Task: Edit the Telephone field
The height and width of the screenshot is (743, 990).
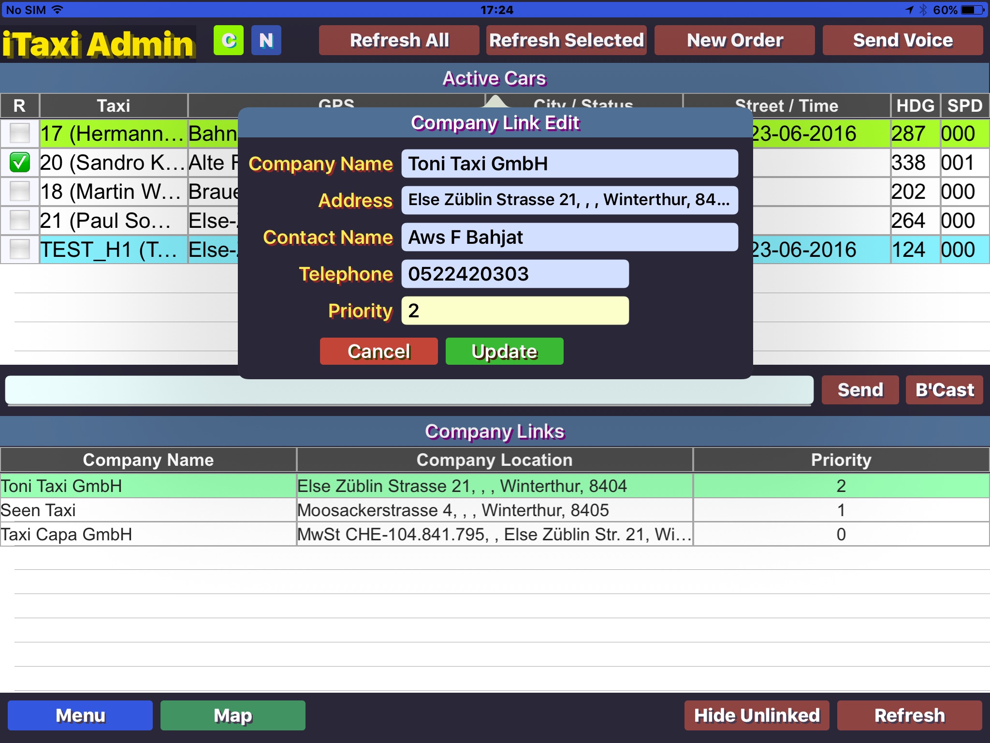Action: pyautogui.click(x=515, y=274)
